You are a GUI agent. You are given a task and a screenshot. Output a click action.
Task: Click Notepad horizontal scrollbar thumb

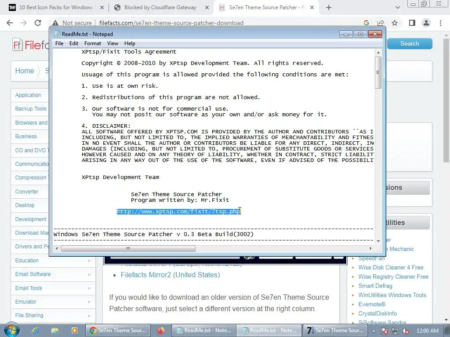click(128, 248)
